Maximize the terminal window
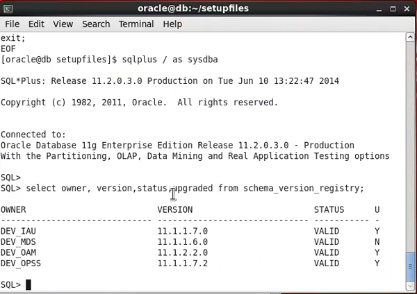This screenshot has height=294, width=417. 393,9
